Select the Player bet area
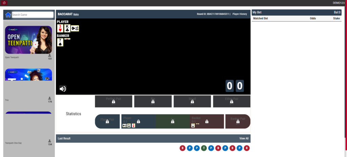The image size is (347, 157). [138, 121]
